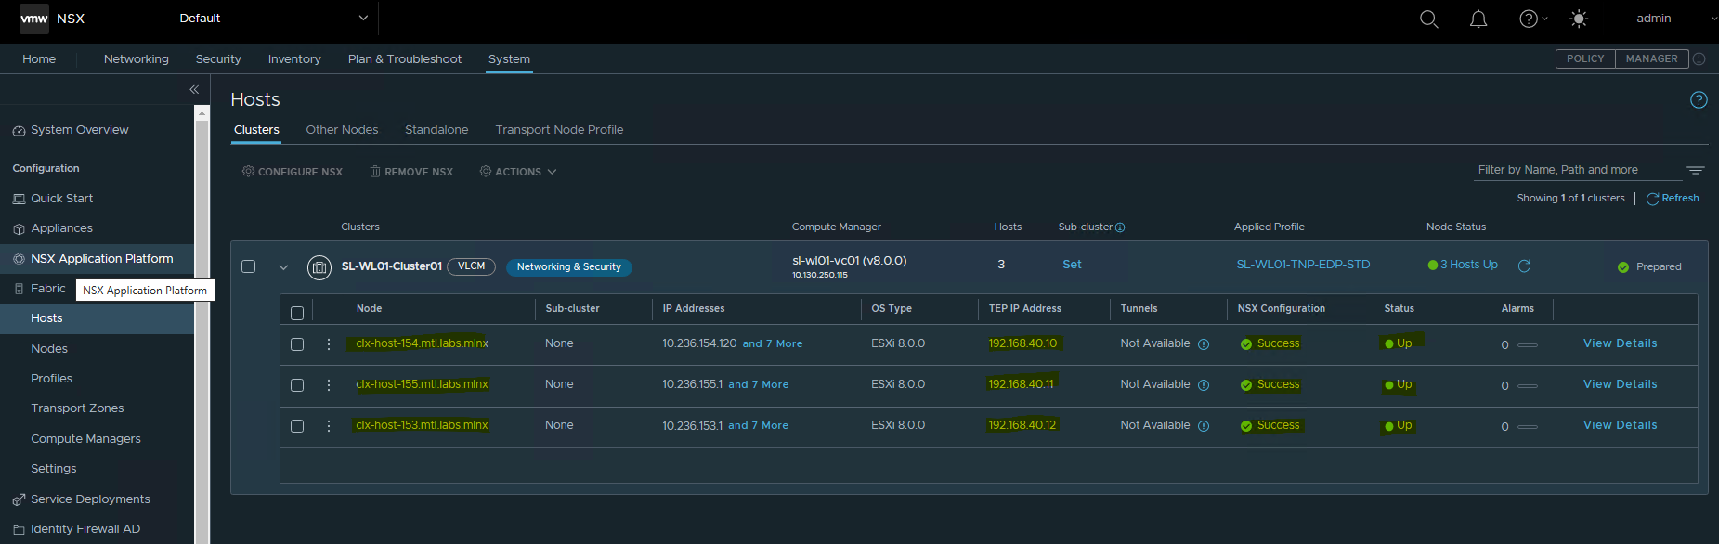The height and width of the screenshot is (544, 1719).
Task: Click the SL-WL01-Cluster01 cluster icon
Action: pyautogui.click(x=319, y=267)
